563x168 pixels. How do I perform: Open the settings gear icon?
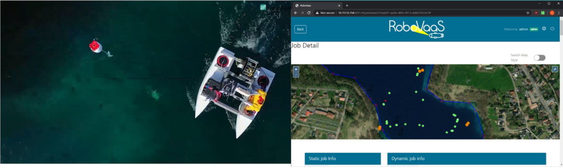pos(544,29)
